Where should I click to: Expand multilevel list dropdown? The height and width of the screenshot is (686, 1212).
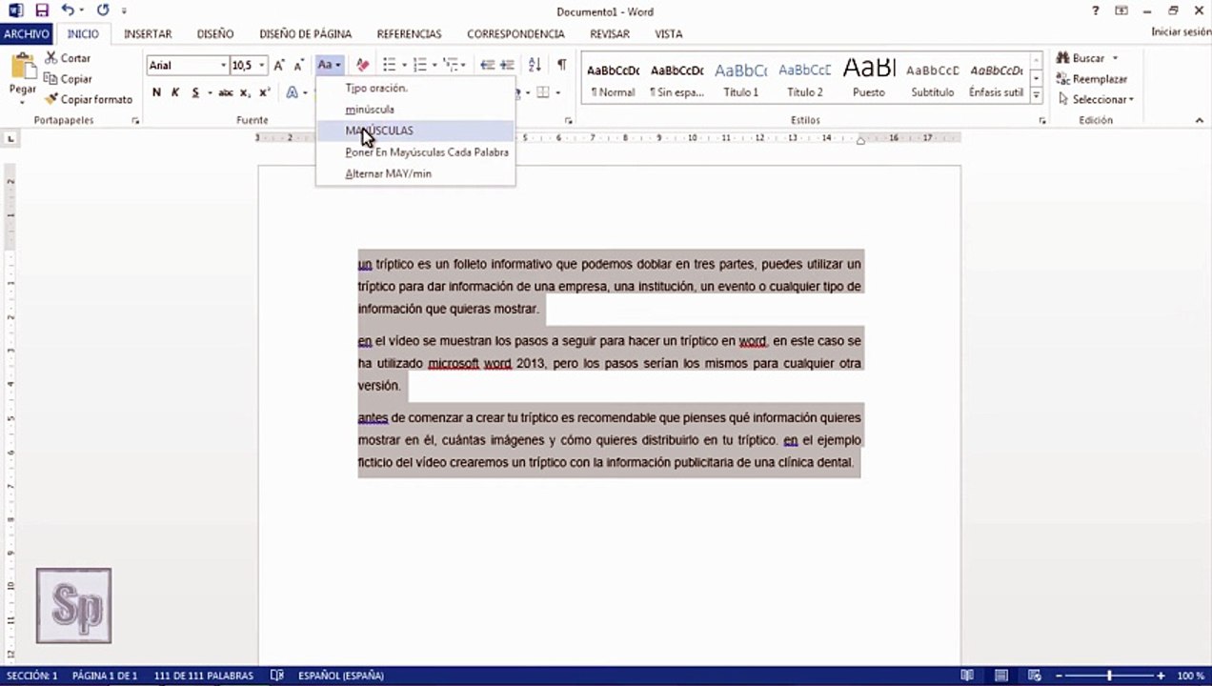click(465, 65)
